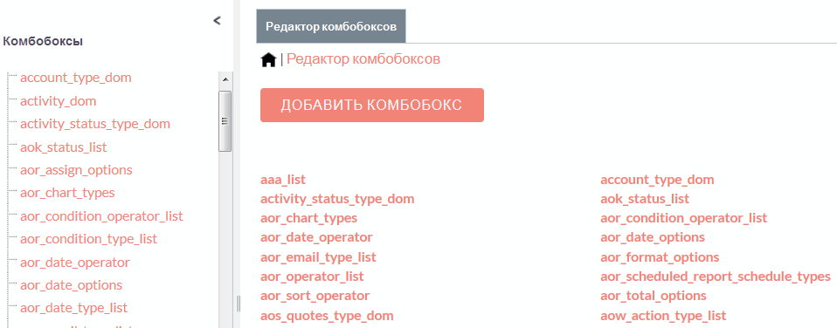Screen dimensions: 837x328
Task: Open aow_action_type_list link
Action: pyautogui.click(x=663, y=315)
